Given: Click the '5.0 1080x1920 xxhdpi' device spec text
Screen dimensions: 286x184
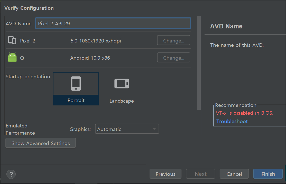Looking at the screenshot, I should coord(96,41).
